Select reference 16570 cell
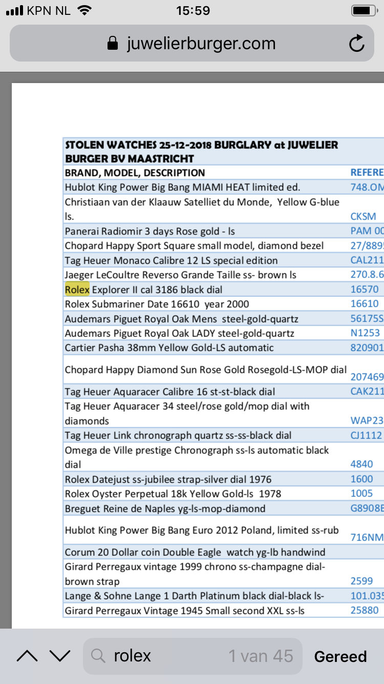384x684 pixels. click(x=365, y=290)
